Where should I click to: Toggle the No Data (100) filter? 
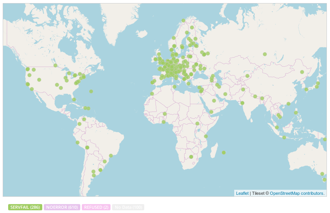pyautogui.click(x=128, y=207)
